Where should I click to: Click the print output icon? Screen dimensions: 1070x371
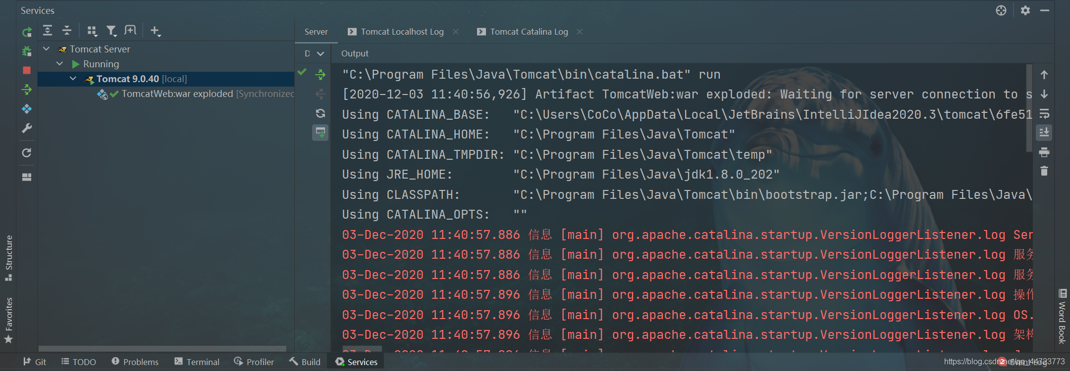point(1044,152)
